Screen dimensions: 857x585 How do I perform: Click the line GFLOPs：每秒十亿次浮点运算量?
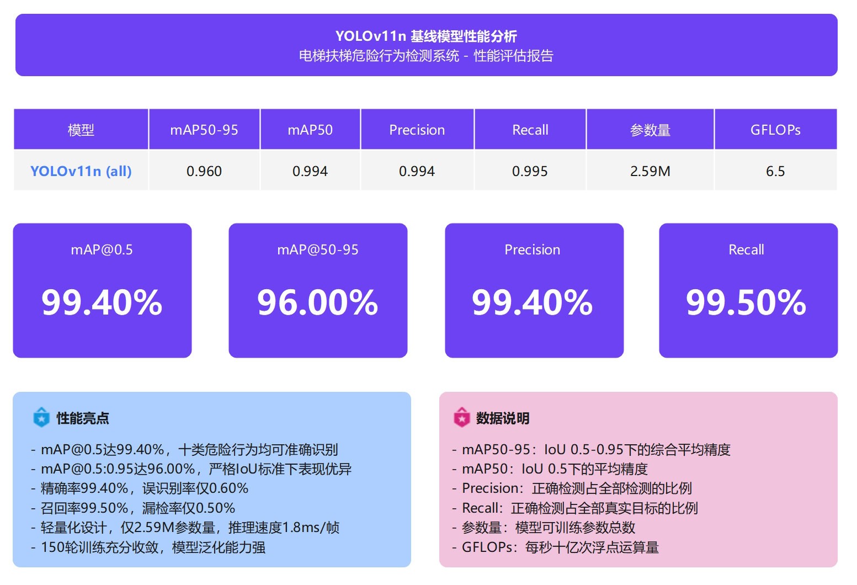556,547
